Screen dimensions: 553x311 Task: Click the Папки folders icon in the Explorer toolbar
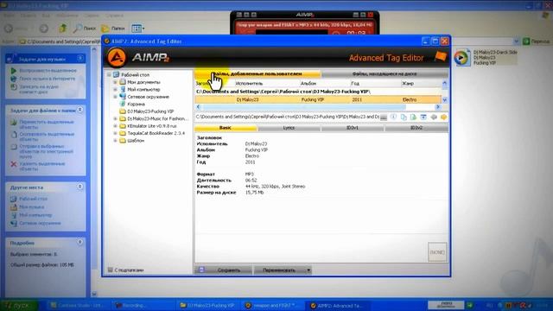[x=105, y=29]
